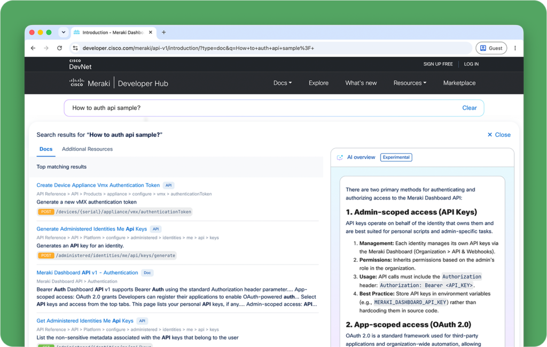Switch to the Additional Resources tab

tap(87, 149)
